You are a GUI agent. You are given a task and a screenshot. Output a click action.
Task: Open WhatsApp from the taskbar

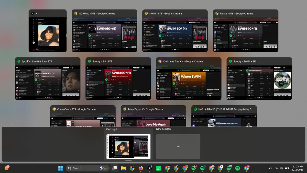158,168
